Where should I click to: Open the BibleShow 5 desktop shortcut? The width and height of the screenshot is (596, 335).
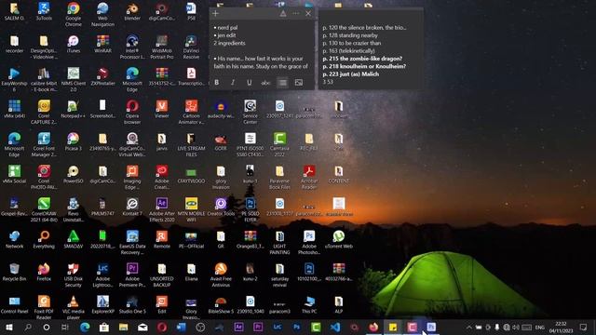221,305
